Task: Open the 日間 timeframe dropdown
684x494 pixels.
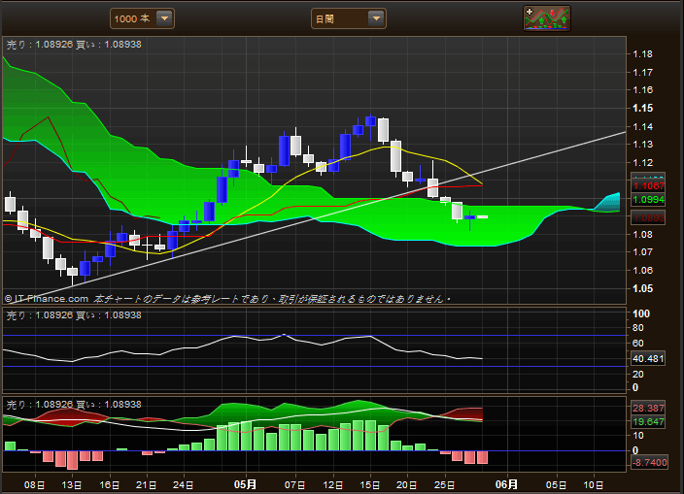Action: (x=349, y=18)
